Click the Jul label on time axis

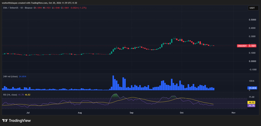click(x=28, y=113)
